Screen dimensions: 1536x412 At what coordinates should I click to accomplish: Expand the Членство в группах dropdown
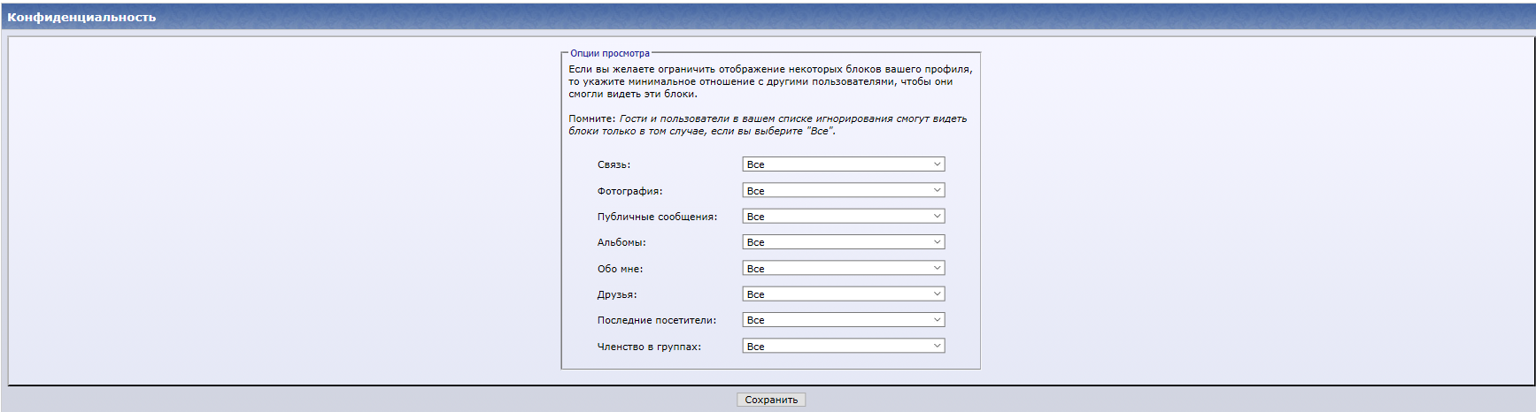coord(843,346)
